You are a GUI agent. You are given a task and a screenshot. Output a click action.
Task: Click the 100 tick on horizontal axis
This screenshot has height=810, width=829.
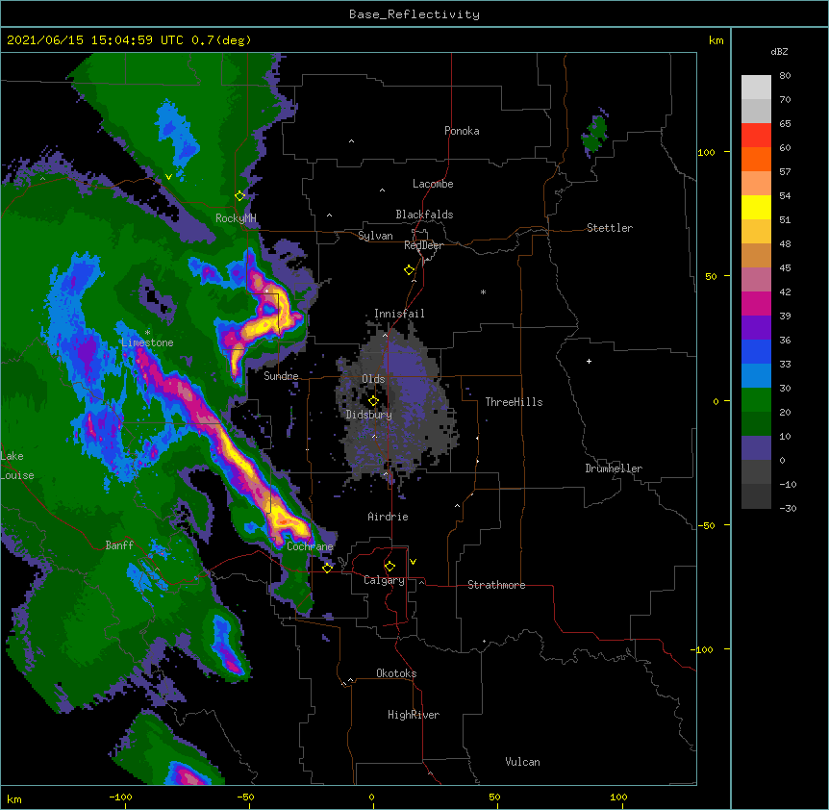(x=618, y=797)
